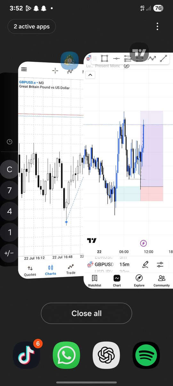Open the Watchlist tab in TradingView
The height and width of the screenshot is (386, 173).
pos(95,280)
